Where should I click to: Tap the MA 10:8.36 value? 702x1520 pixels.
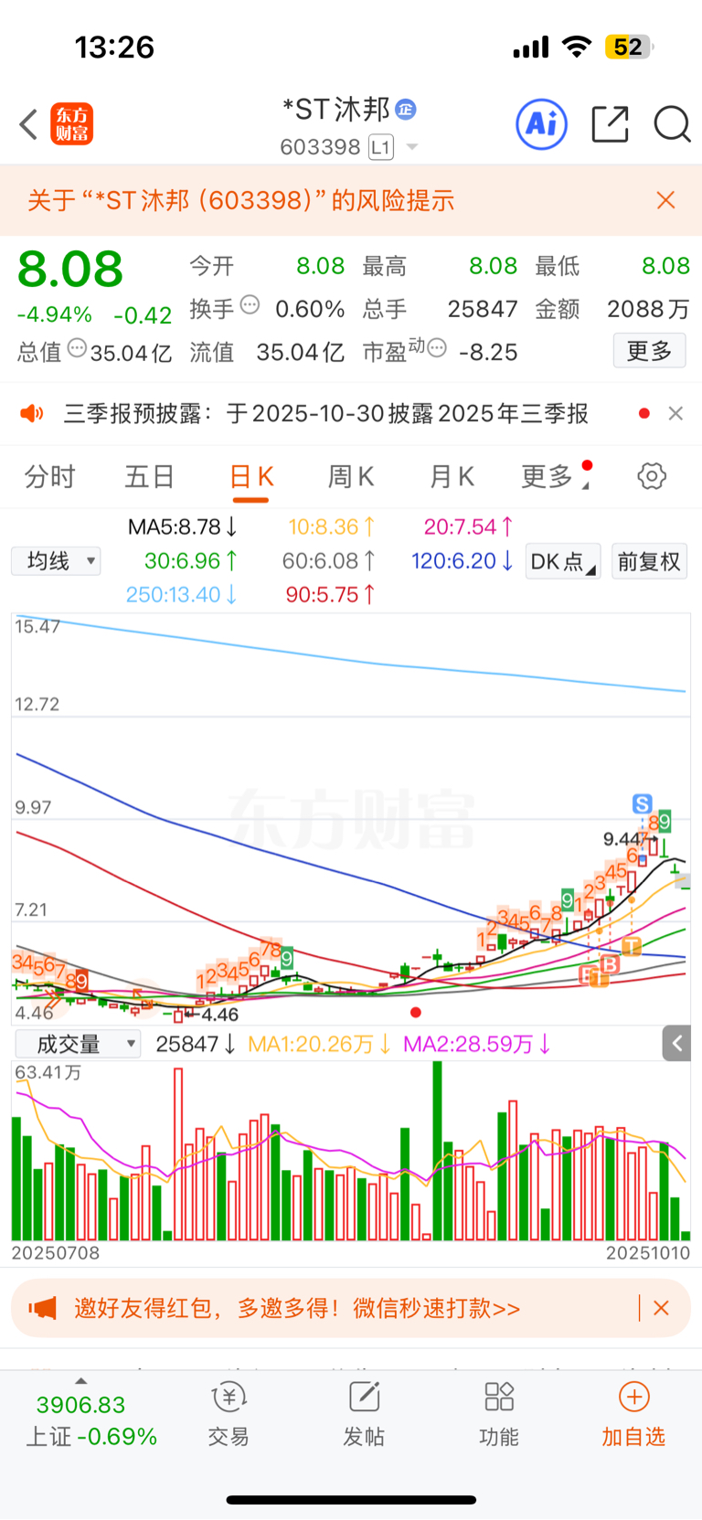coord(332,527)
